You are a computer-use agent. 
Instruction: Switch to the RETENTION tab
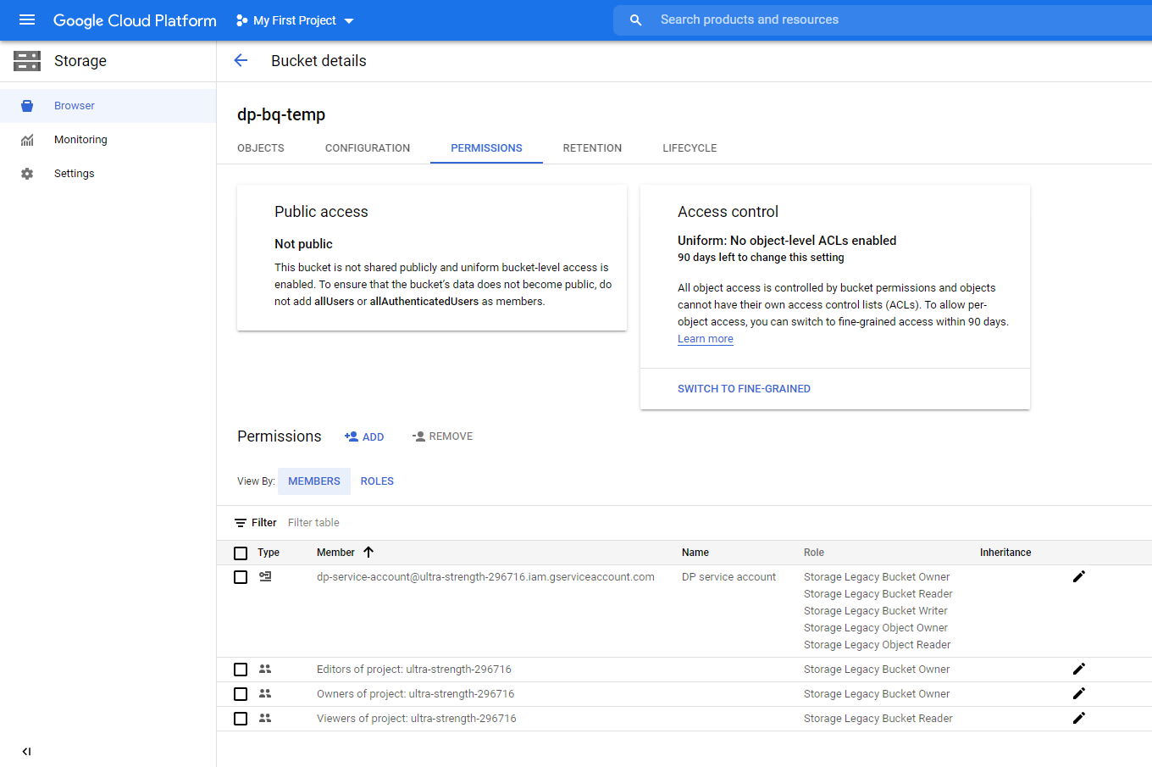[592, 148]
